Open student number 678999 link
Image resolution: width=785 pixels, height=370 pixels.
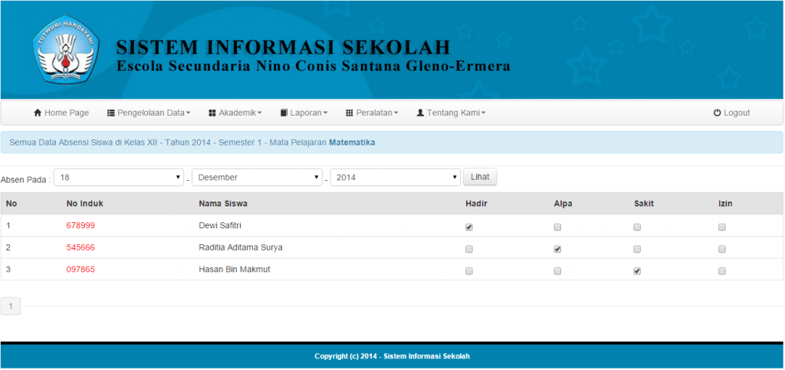coord(80,226)
